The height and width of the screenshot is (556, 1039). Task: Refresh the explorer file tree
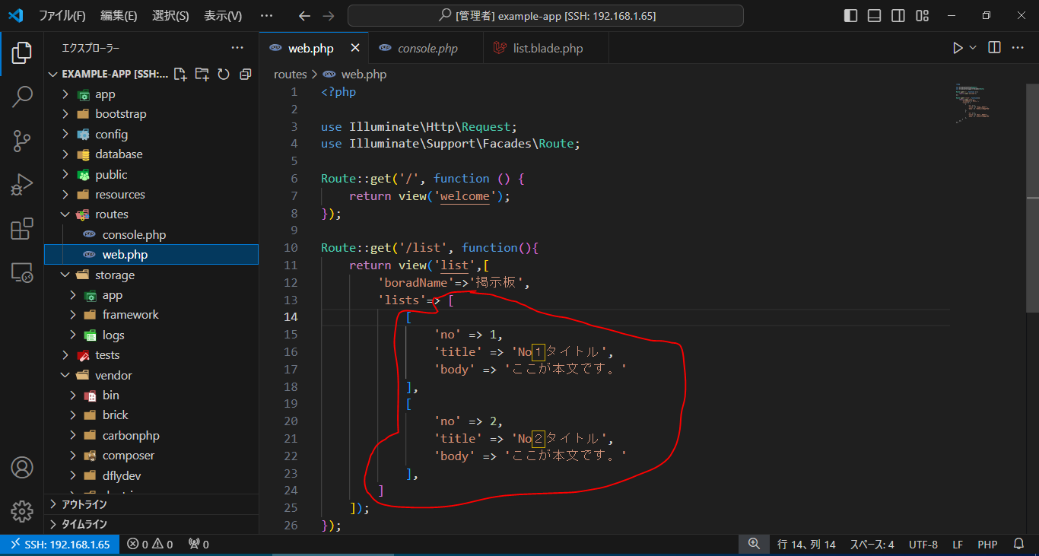(x=224, y=74)
